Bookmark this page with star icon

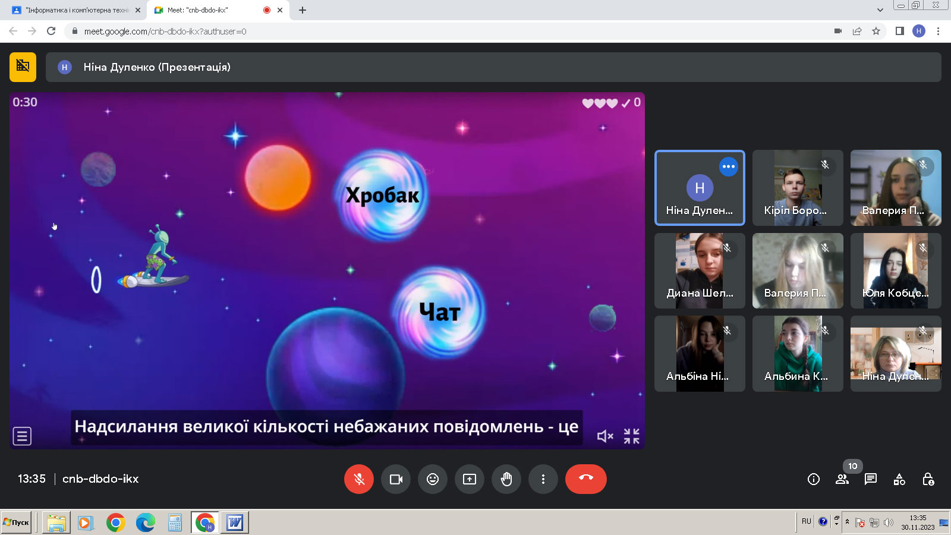click(876, 31)
